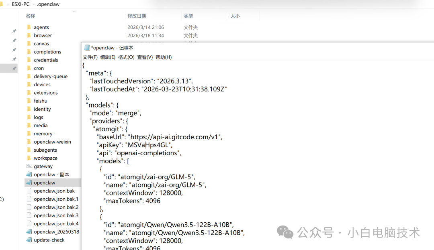The image size is (434, 250).
Task: Expand the breadcrumb arrow after ESXI-PC
Action: point(33,4)
